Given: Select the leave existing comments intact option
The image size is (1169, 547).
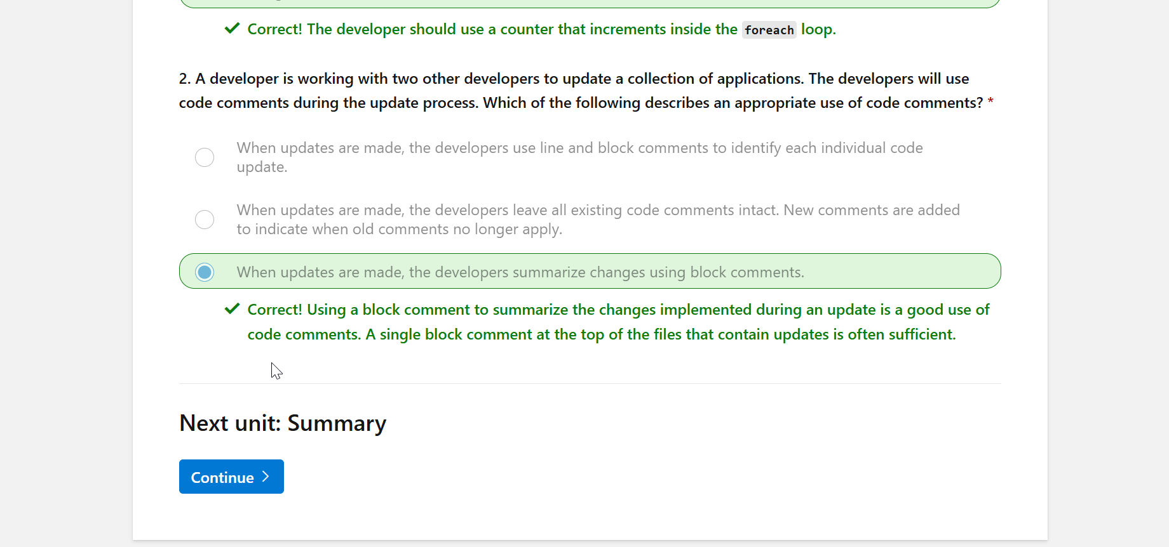Looking at the screenshot, I should click(x=204, y=219).
